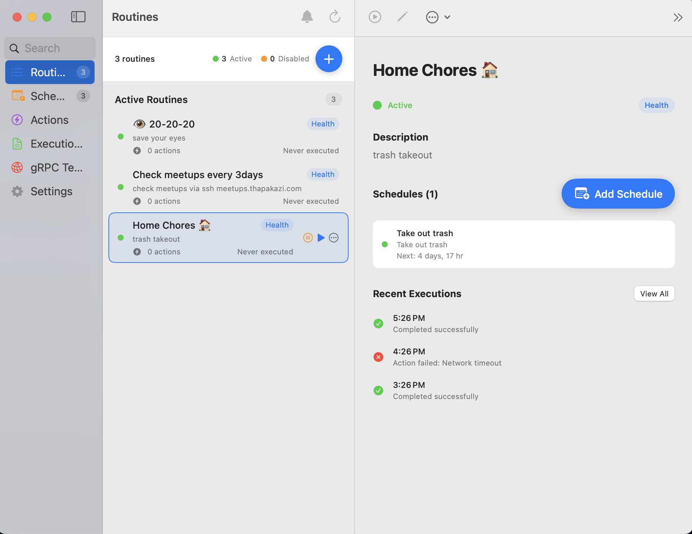The width and height of the screenshot is (692, 534).
Task: Create a new routine with the plus icon
Action: (x=328, y=59)
